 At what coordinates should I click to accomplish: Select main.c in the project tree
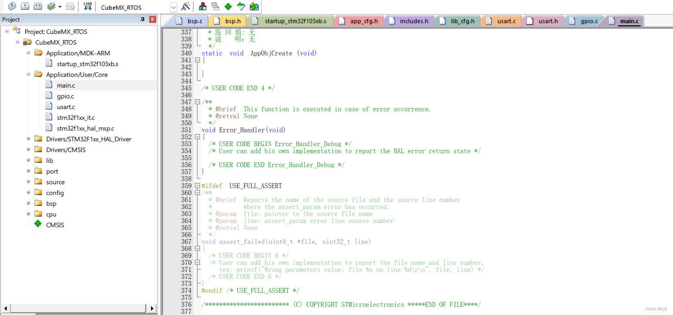(x=66, y=86)
